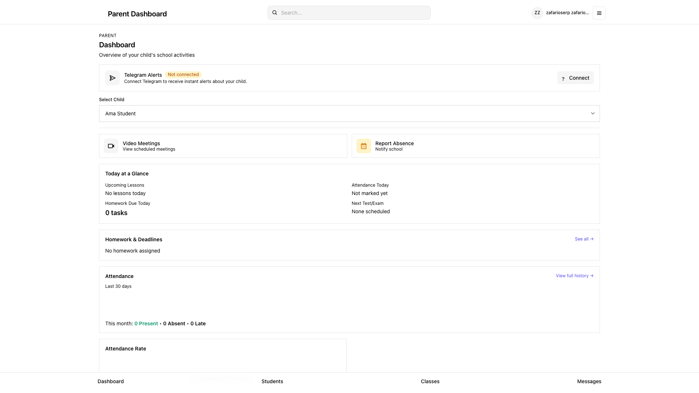
Task: Open the Messages tab
Action: pos(589,381)
